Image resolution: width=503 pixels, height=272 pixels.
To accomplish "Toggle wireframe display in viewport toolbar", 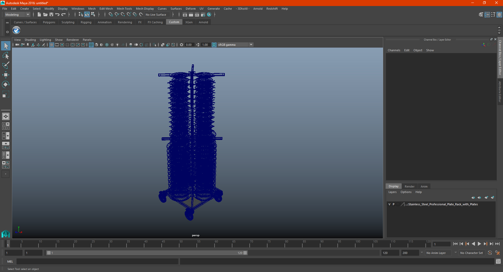I will pyautogui.click(x=91, y=45).
